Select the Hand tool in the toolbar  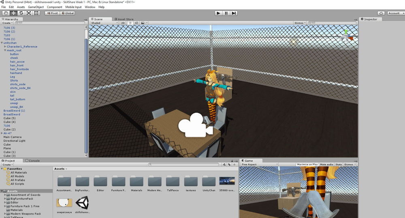pyautogui.click(x=6, y=13)
